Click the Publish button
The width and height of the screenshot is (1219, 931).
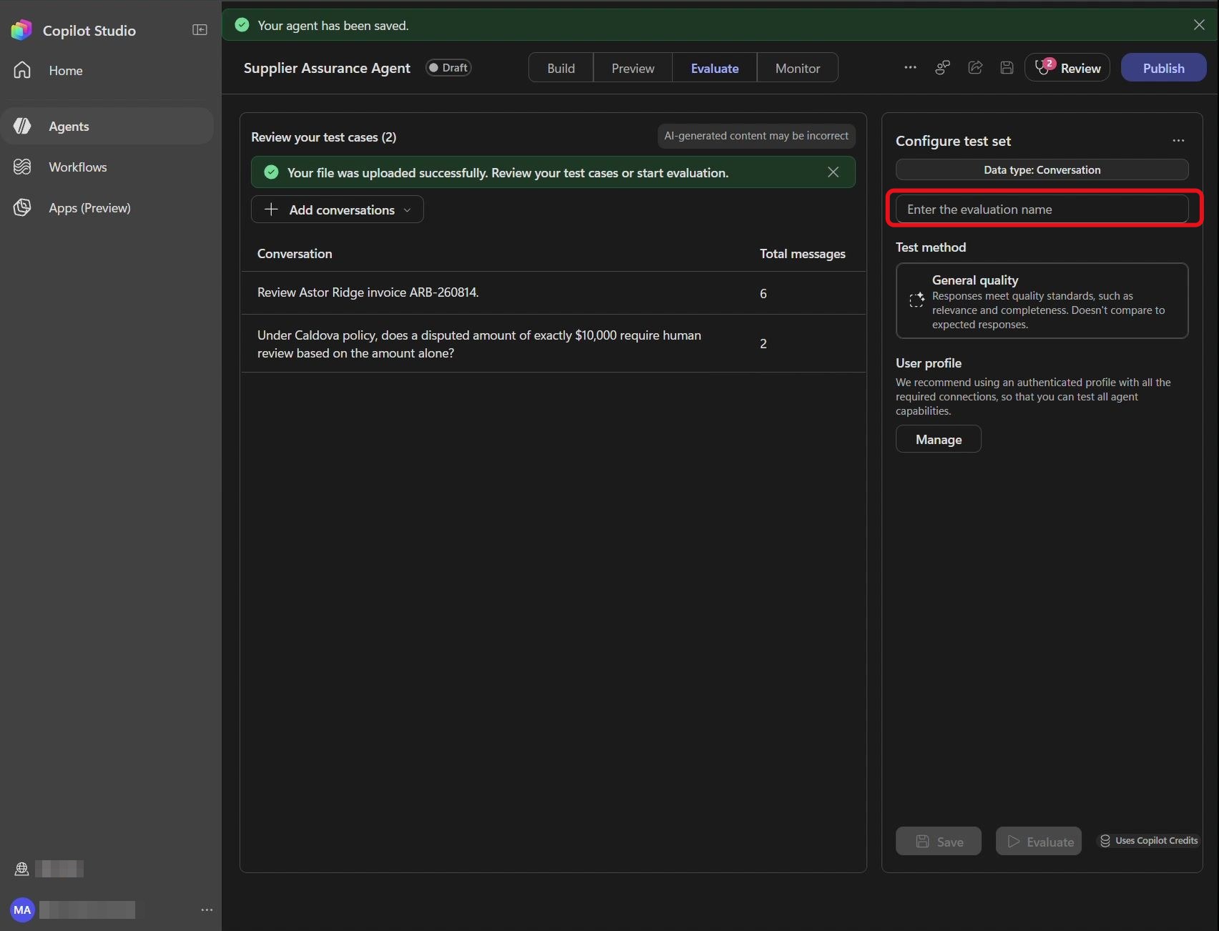pyautogui.click(x=1163, y=68)
